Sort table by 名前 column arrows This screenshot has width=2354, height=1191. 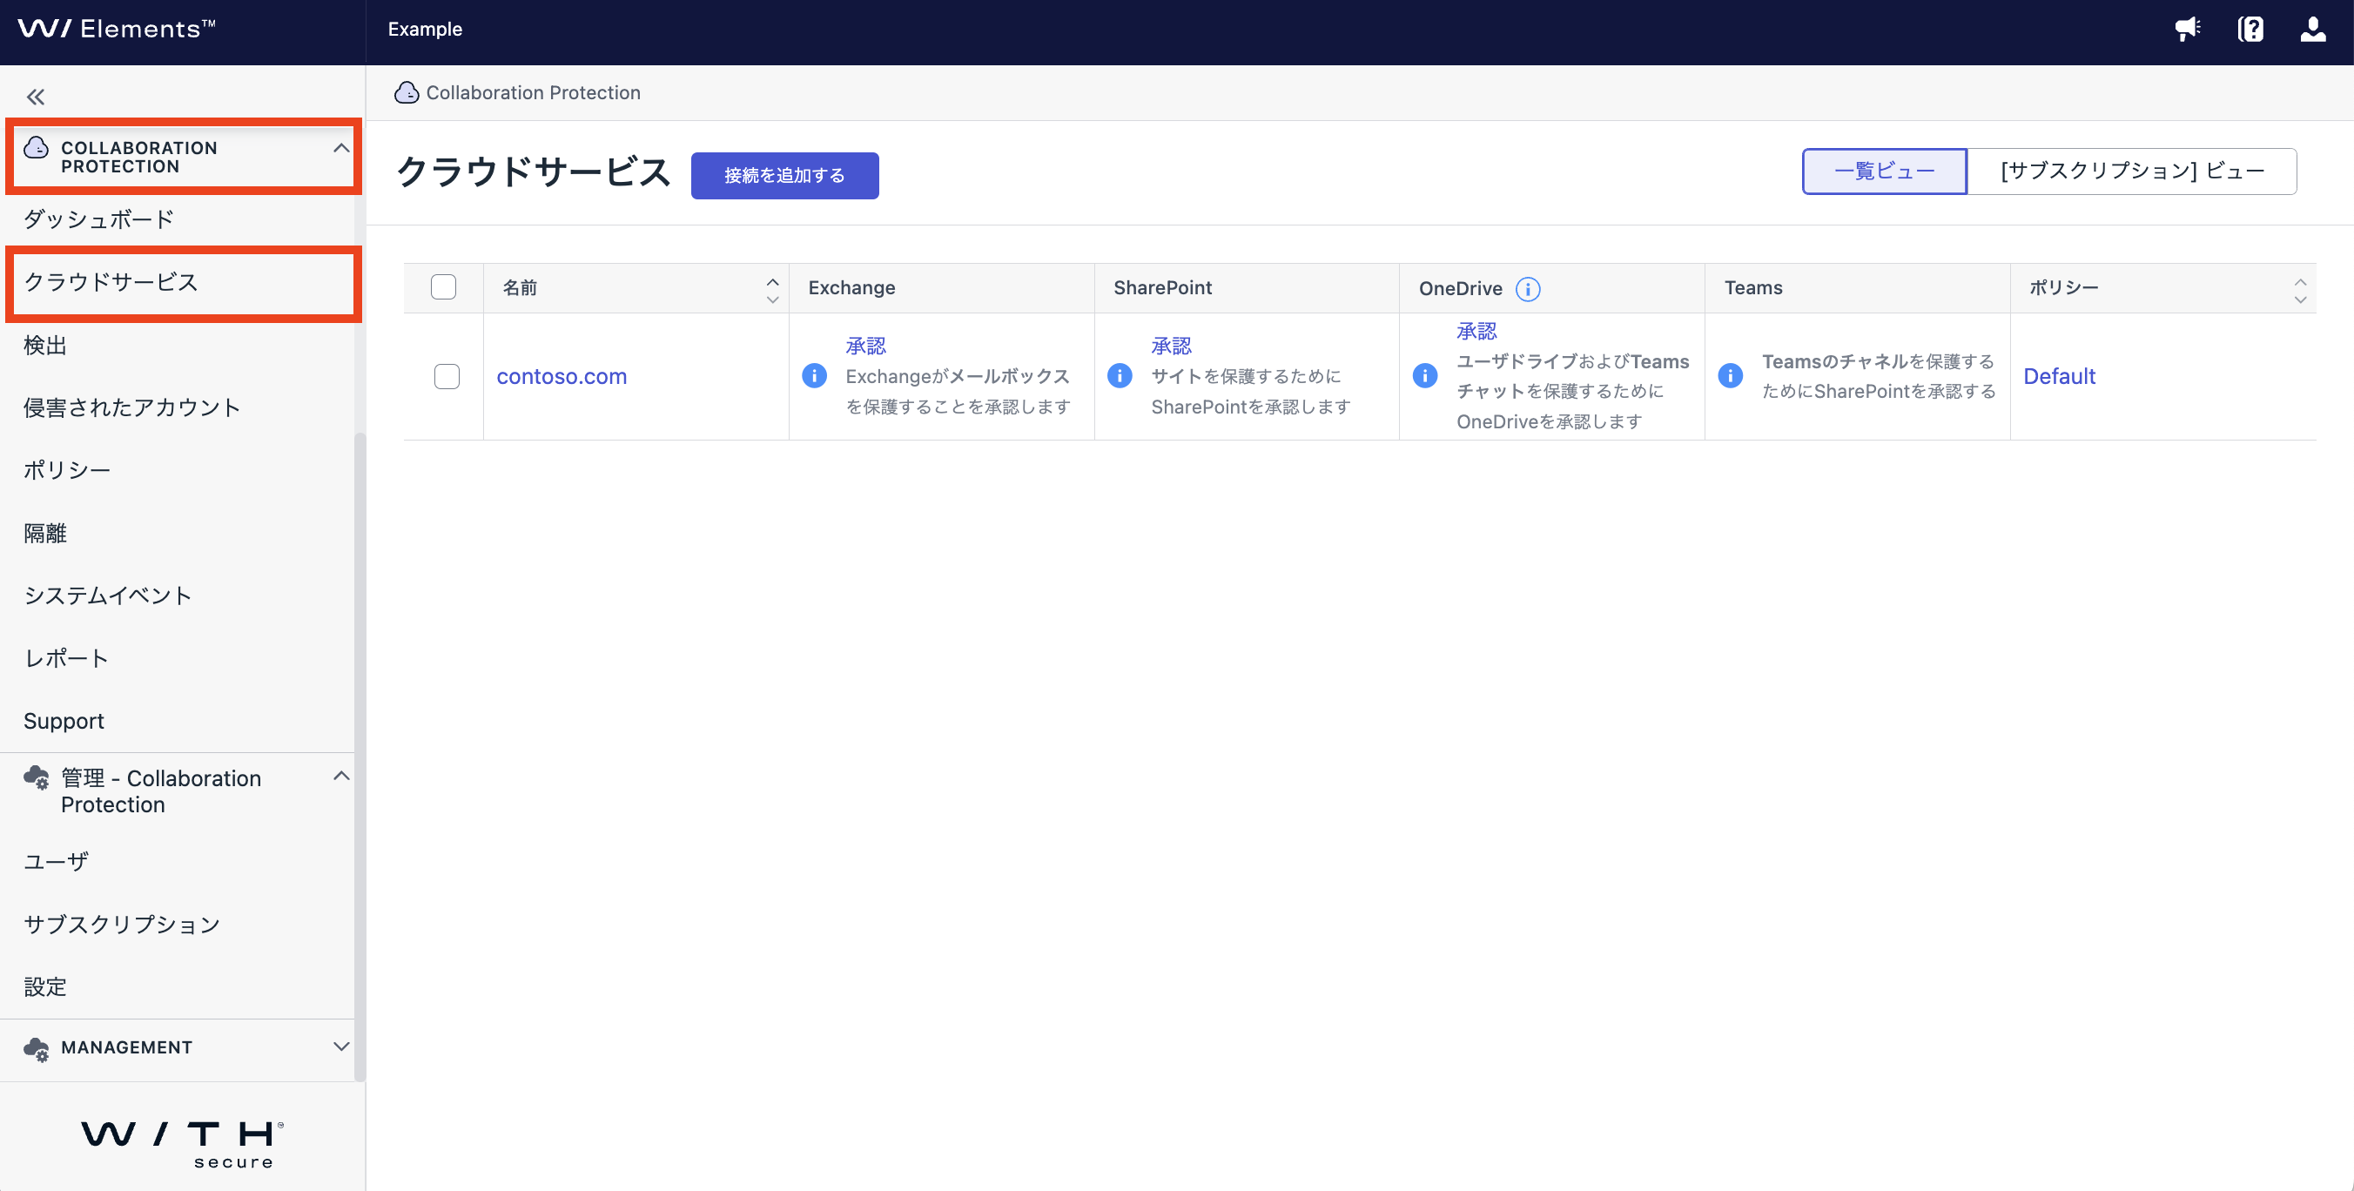[772, 290]
